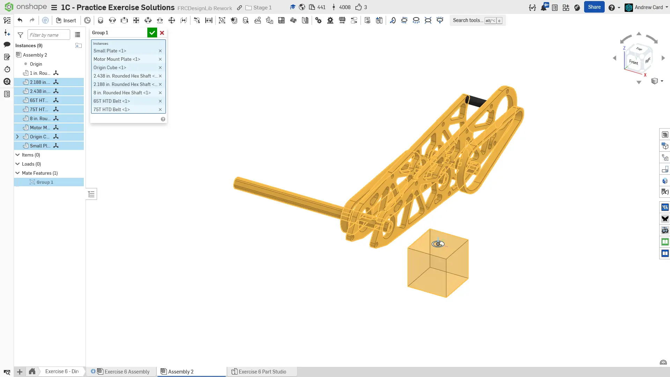
Task: Confirm Group 1 with the green checkmark
Action: click(152, 33)
